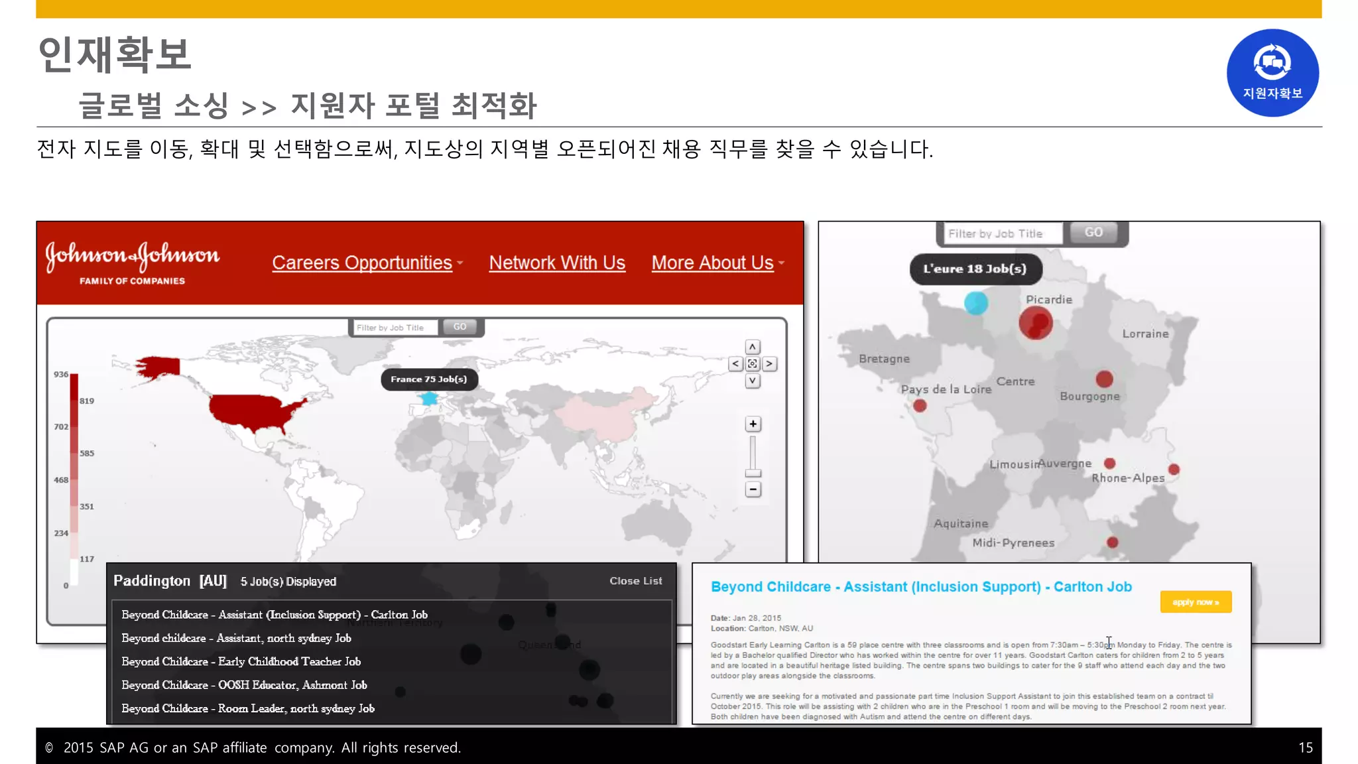This screenshot has height=764, width=1358.
Task: Click the apply now button
Action: point(1196,602)
